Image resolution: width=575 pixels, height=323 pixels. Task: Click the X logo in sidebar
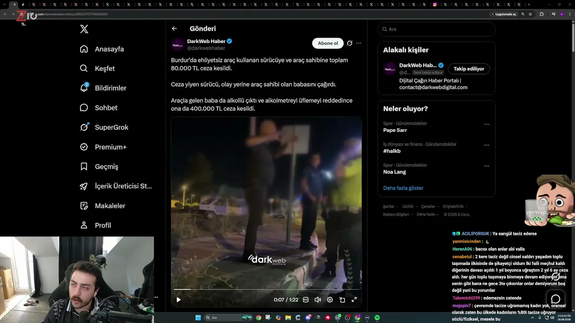coord(84,29)
